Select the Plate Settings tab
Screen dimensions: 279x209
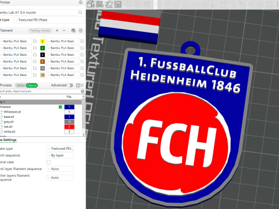point(8,140)
